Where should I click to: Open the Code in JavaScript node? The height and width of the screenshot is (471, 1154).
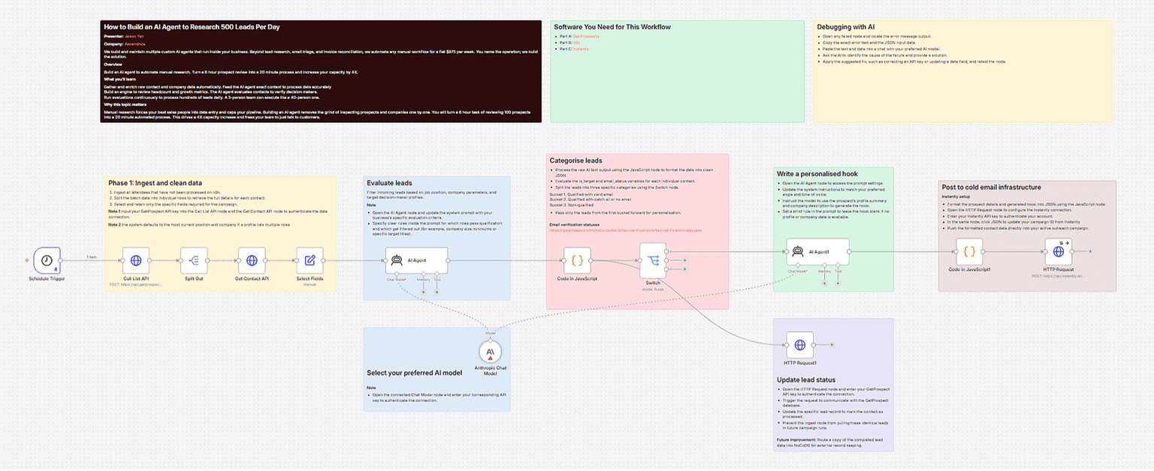577,260
